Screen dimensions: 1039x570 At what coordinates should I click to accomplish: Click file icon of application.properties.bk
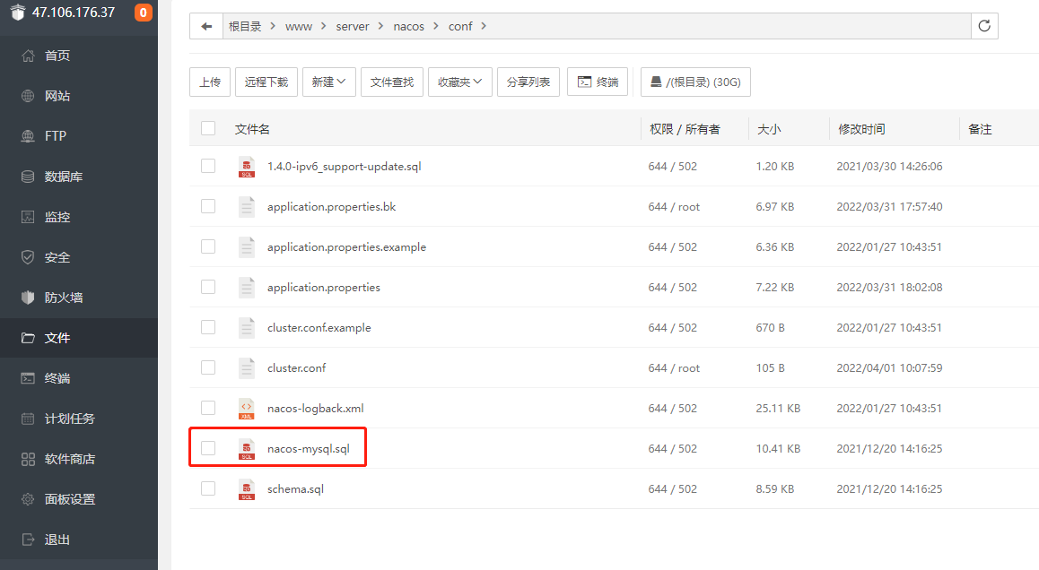click(x=247, y=207)
